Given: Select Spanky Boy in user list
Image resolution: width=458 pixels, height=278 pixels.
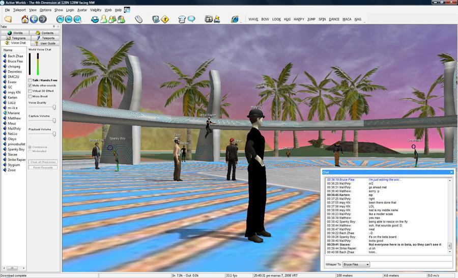Looking at the screenshot, I should pos(16,149).
